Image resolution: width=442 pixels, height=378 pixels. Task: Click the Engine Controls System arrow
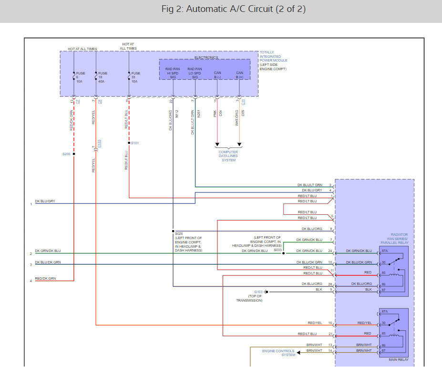(298, 353)
